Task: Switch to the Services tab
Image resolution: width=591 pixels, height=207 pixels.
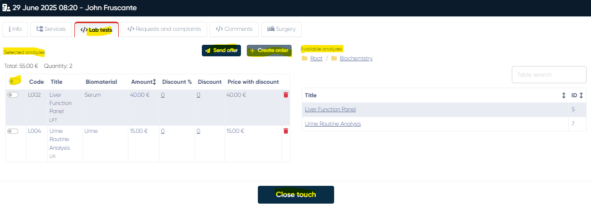Action: (51, 29)
